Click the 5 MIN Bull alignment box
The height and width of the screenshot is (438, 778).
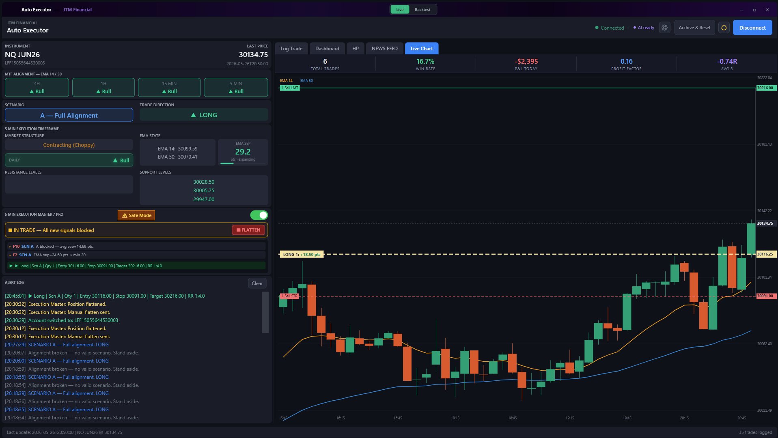point(236,88)
